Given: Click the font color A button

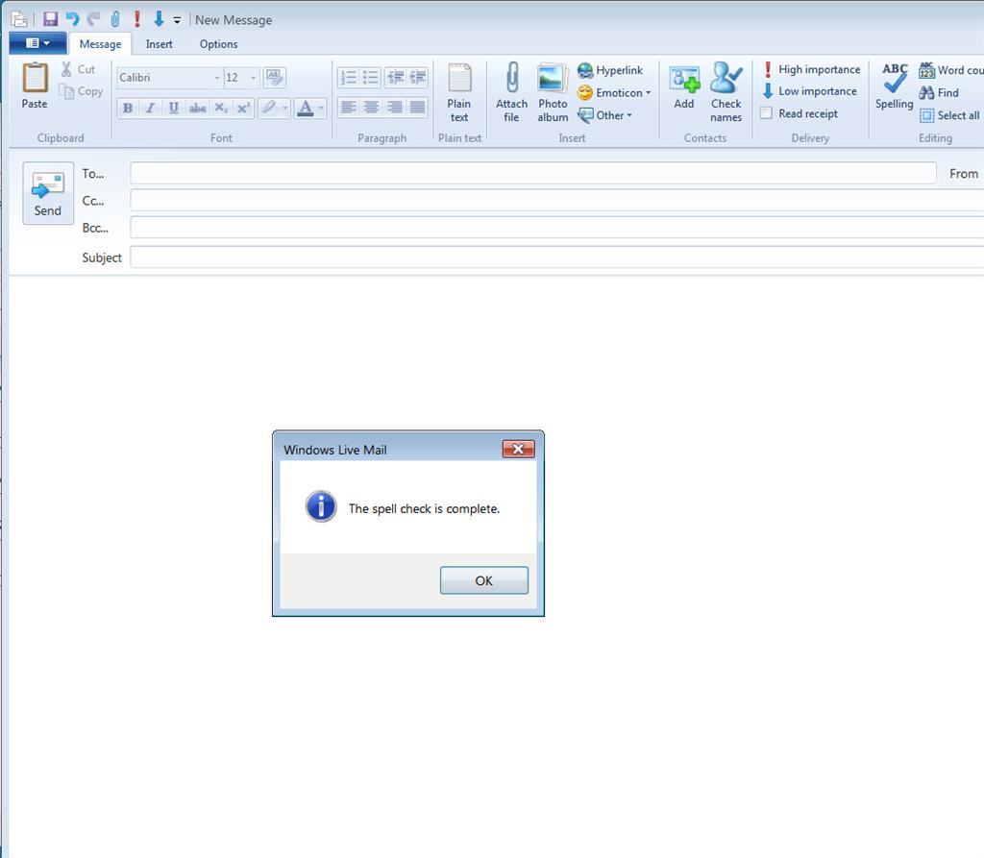Looking at the screenshot, I should (x=305, y=108).
